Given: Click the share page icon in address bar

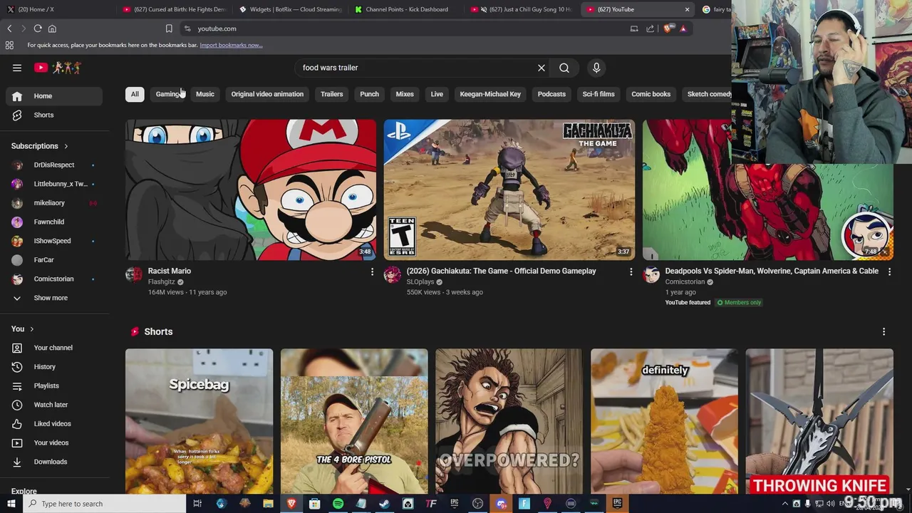Looking at the screenshot, I should click(650, 28).
